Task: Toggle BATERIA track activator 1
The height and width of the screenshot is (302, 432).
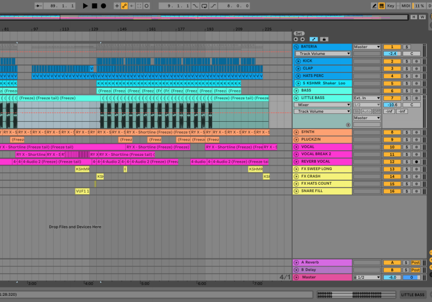Action: click(392, 47)
